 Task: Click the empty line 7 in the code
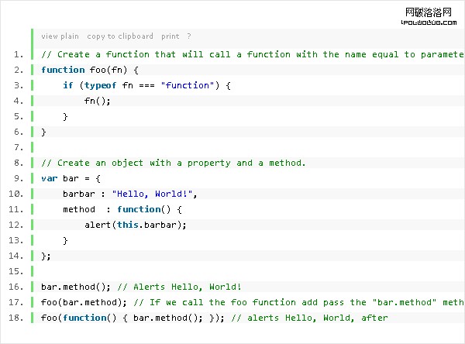pos(232,147)
